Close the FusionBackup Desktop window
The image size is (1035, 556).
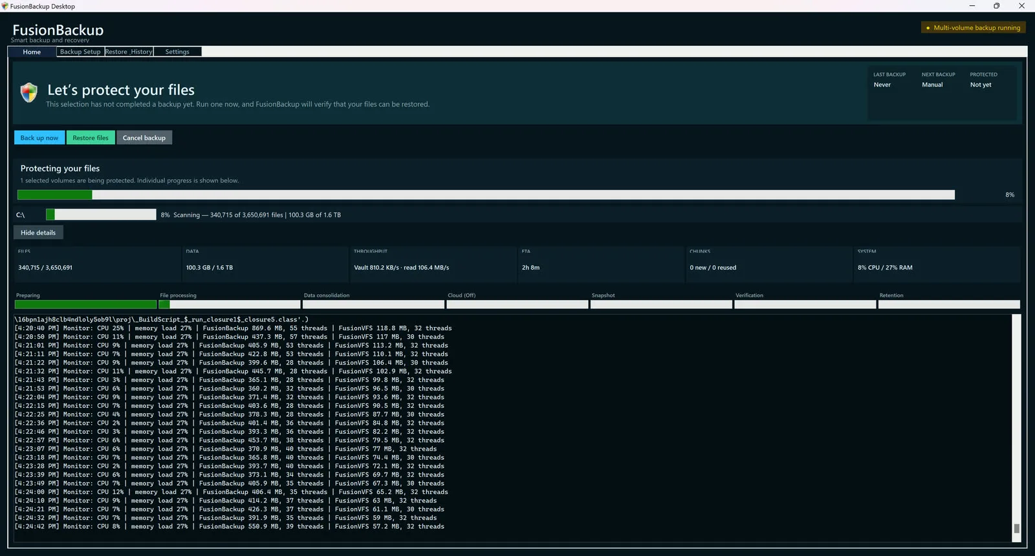pyautogui.click(x=1021, y=6)
